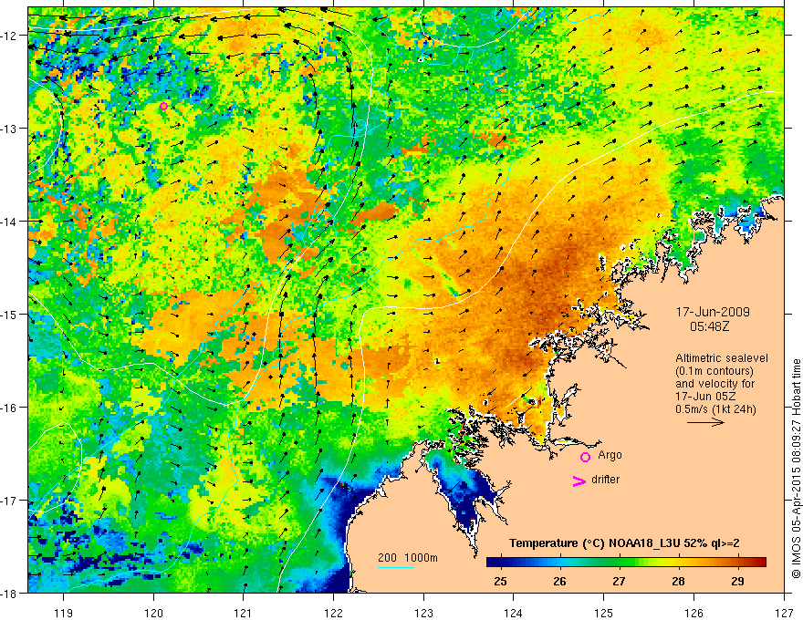803x620 pixels.
Task: Click the longitude axis label 120
Action: [153, 613]
